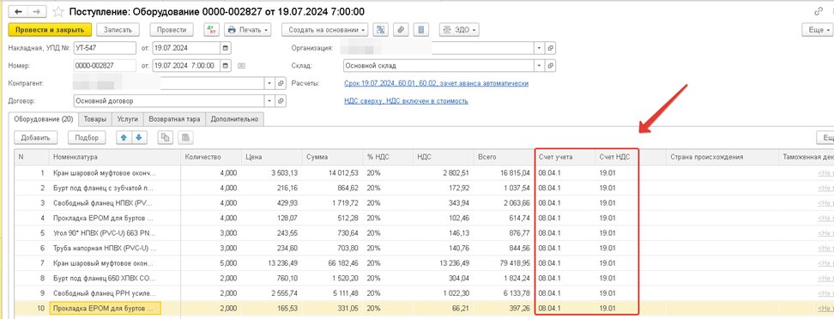The height and width of the screenshot is (319, 834).
Task: Open the Дт/Кт postings view icon
Action: 211,30
